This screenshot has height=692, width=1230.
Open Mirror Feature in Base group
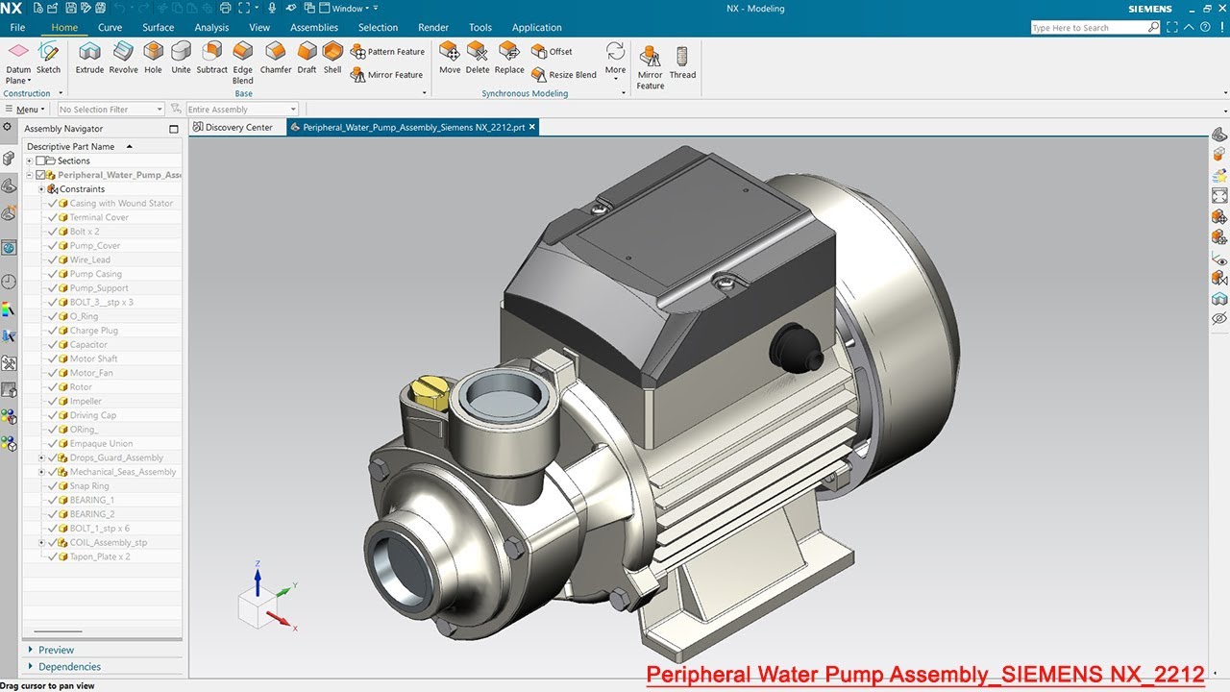(x=386, y=75)
